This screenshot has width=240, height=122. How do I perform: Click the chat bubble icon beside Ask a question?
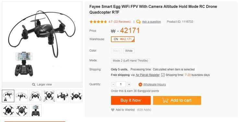(138, 22)
